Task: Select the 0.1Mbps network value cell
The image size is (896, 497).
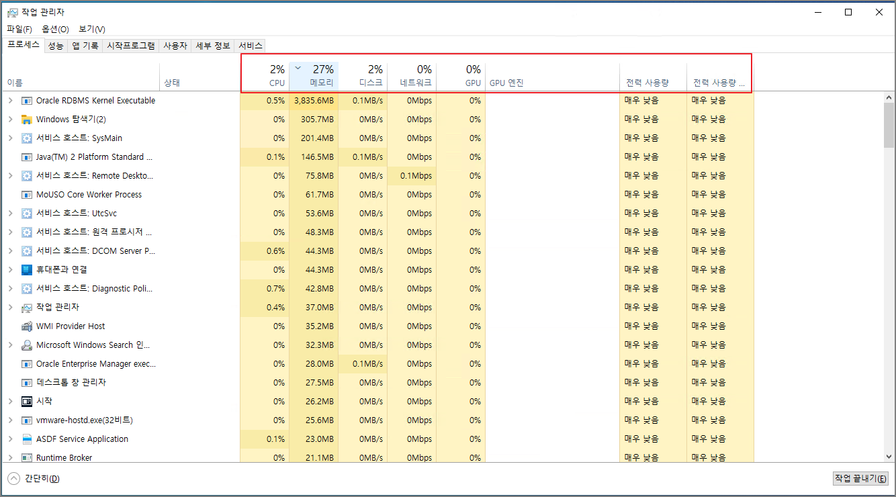Action: coord(412,176)
